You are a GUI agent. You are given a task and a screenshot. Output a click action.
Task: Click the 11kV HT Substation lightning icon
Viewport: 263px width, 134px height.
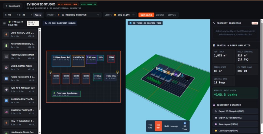(x=7, y=123)
